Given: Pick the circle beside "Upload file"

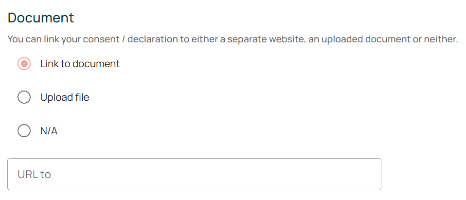Looking at the screenshot, I should (x=24, y=97).
